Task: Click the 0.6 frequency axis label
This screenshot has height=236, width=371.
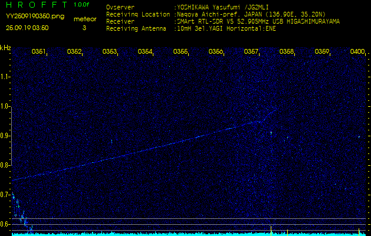Action: pos(6,224)
